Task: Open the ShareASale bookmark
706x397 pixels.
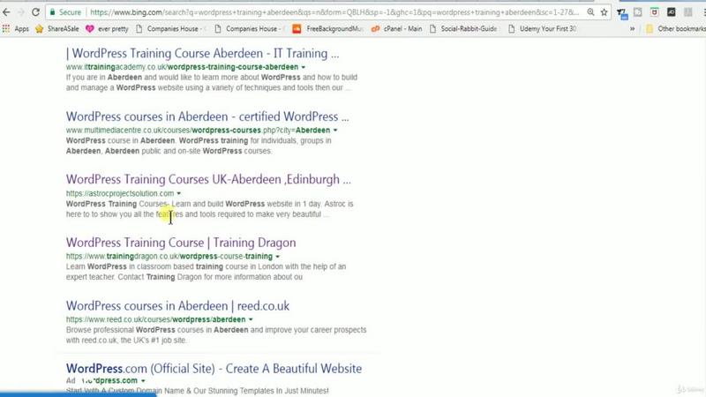Action: pos(57,29)
